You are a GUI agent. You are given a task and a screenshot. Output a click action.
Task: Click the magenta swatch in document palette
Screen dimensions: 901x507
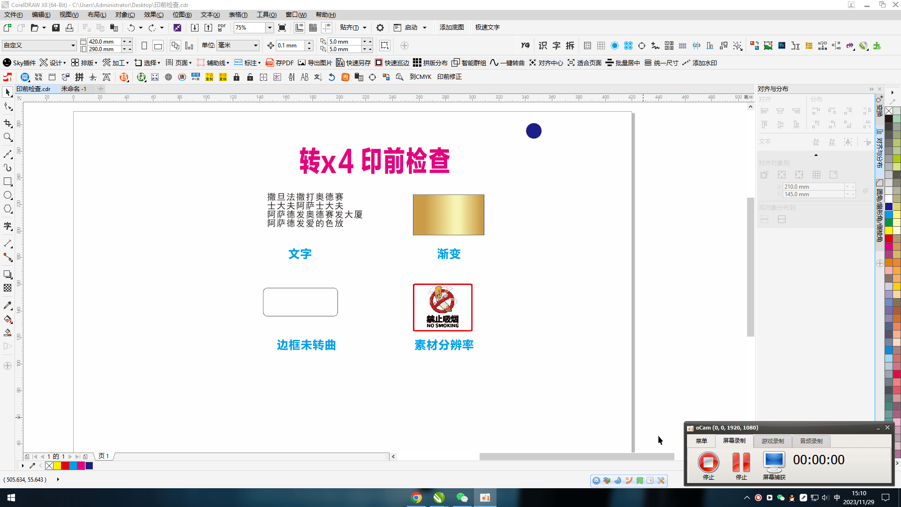pos(81,466)
